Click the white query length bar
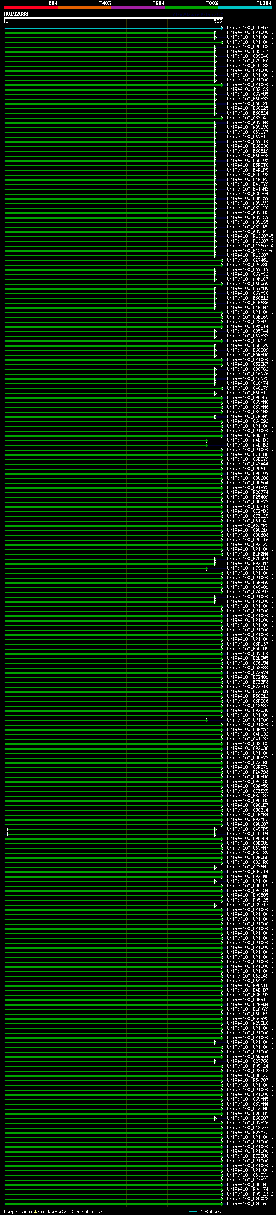276x1215 pixels. pyautogui.click(x=114, y=17)
